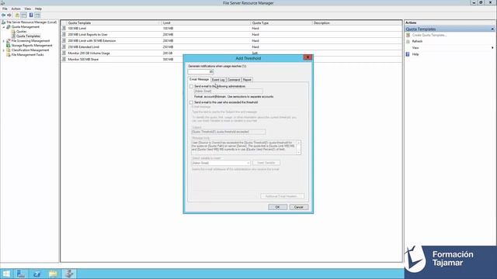This screenshot has width=497, height=279.
Task: Go back with the toolbar Back arrow
Action: pos(3,15)
